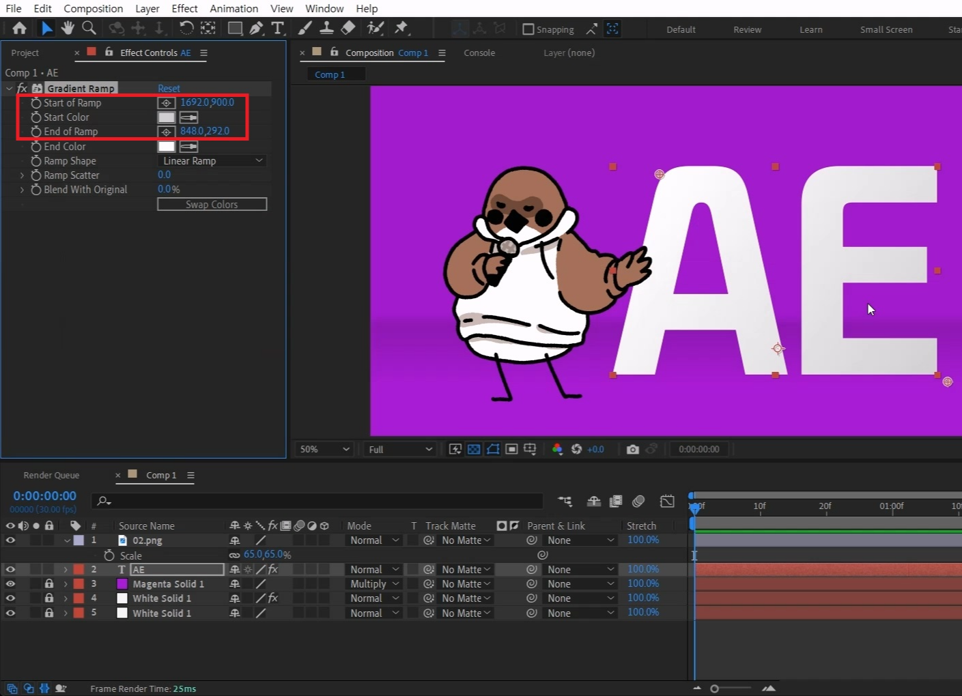Toggle Start of Ramp stopwatch
The width and height of the screenshot is (962, 696).
pos(36,103)
